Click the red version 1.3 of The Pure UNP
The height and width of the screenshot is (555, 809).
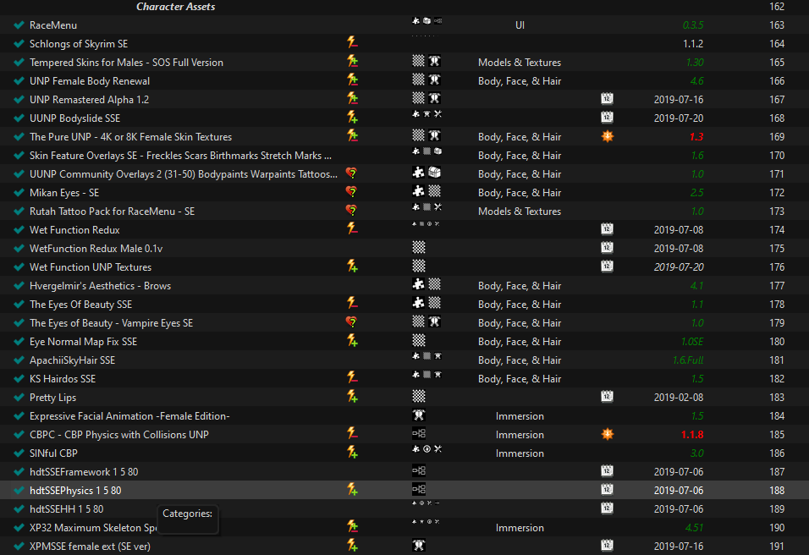696,137
